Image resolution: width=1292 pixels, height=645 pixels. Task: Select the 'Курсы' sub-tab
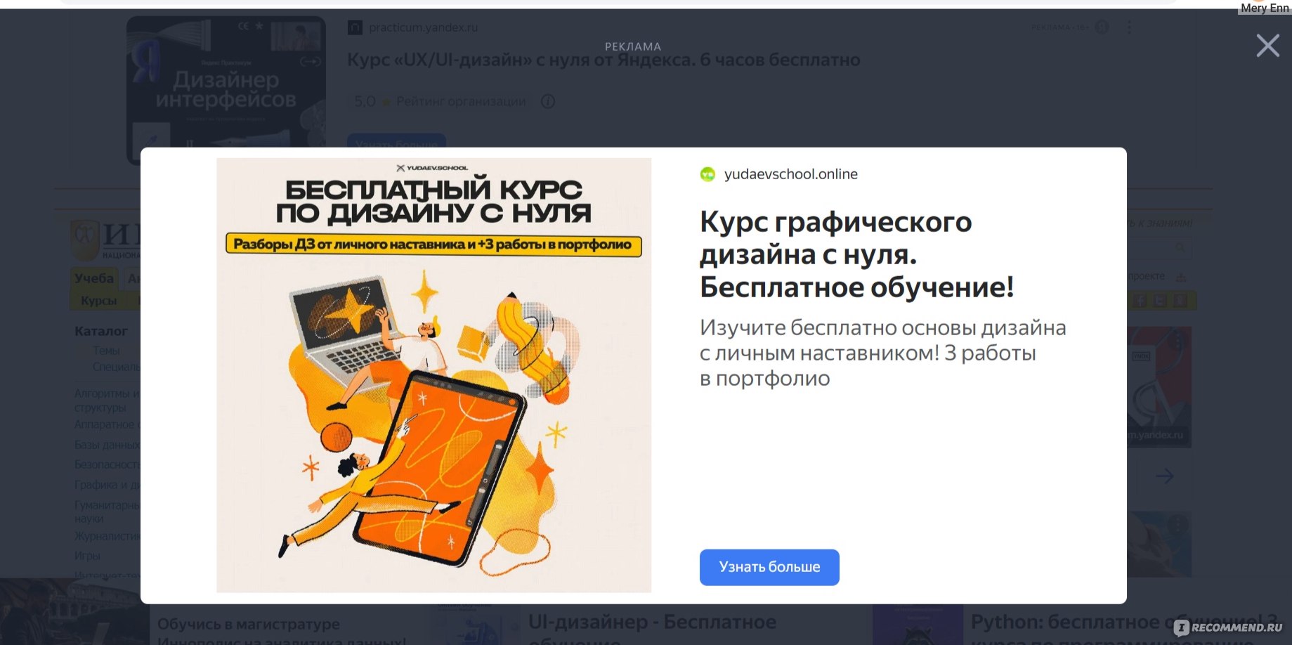98,301
